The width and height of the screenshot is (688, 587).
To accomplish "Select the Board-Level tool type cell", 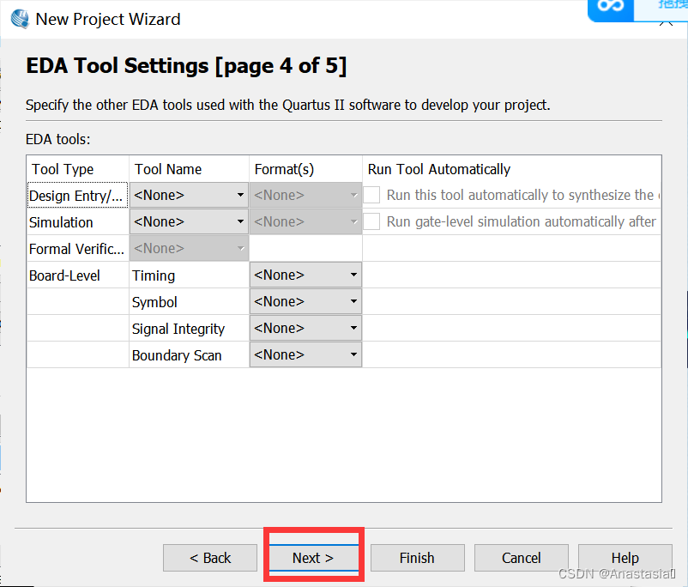I will point(65,275).
